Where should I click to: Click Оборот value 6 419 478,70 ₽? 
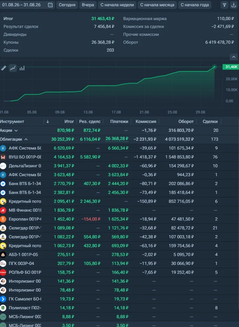(219, 42)
